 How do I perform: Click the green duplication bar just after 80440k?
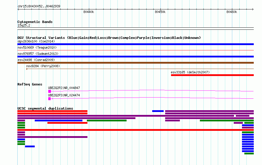pyautogui.click(x=107, y=121)
